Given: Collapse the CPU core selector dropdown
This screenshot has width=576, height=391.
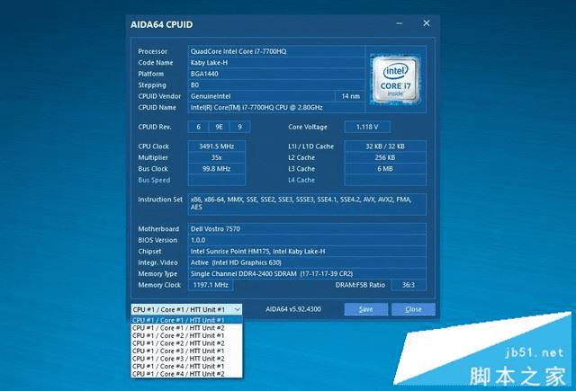Looking at the screenshot, I should pyautogui.click(x=238, y=309).
